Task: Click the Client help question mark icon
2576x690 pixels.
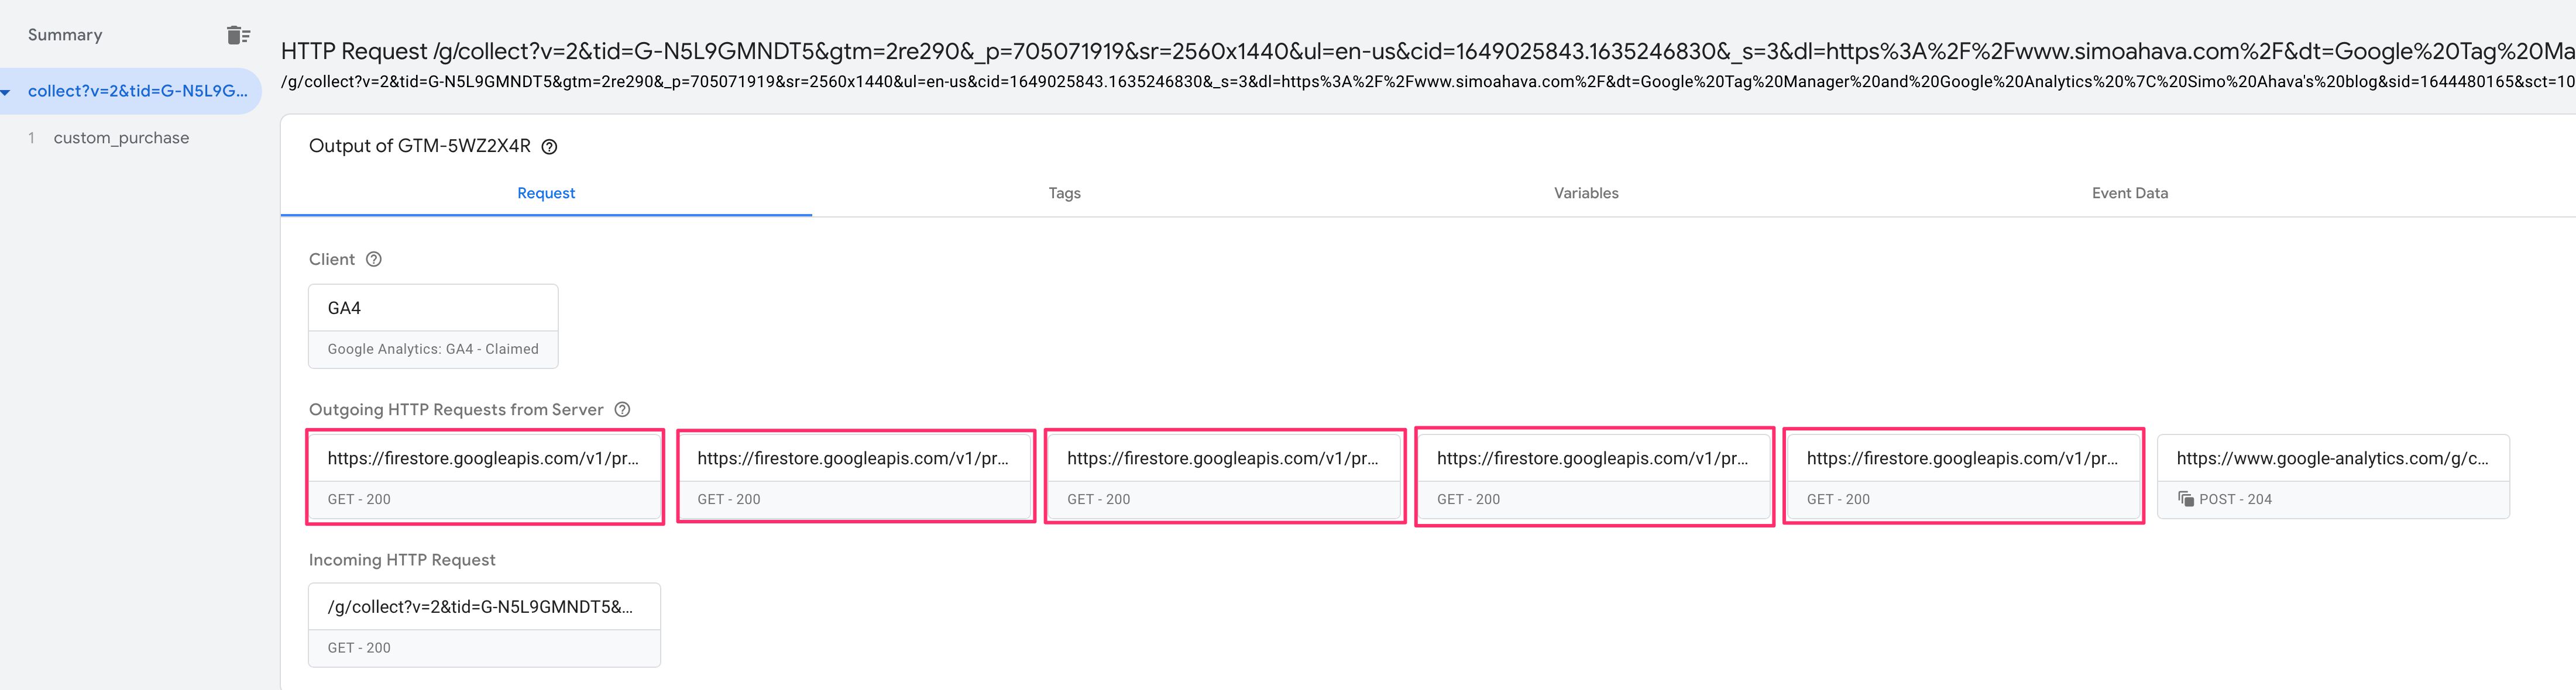Action: coord(374,260)
